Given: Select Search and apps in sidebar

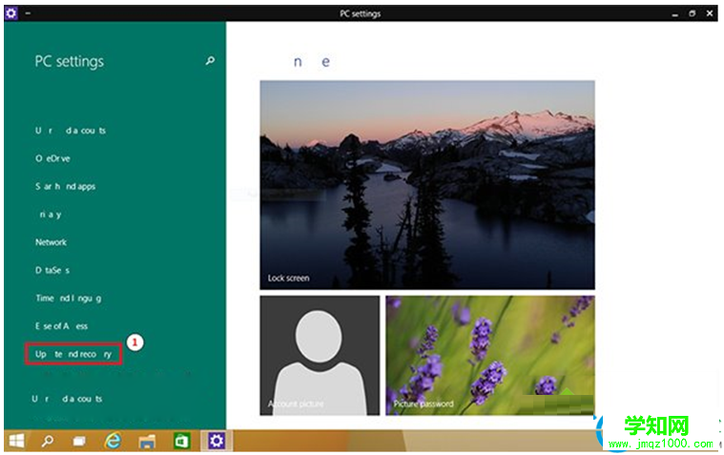Looking at the screenshot, I should pyautogui.click(x=65, y=186).
